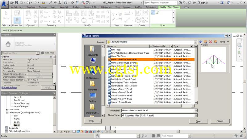Screen dimensions: 247x139
Task: Open the File name dropdown arrow
Action: pyautogui.click(x=196, y=111)
